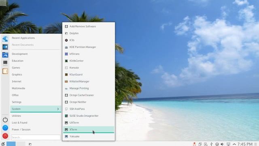The width and height of the screenshot is (259, 146).
Task: Click the blue round icon in launcher sidebar
Action: (5, 128)
